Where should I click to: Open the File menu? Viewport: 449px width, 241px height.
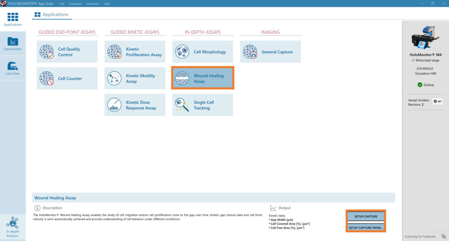coord(62,4)
